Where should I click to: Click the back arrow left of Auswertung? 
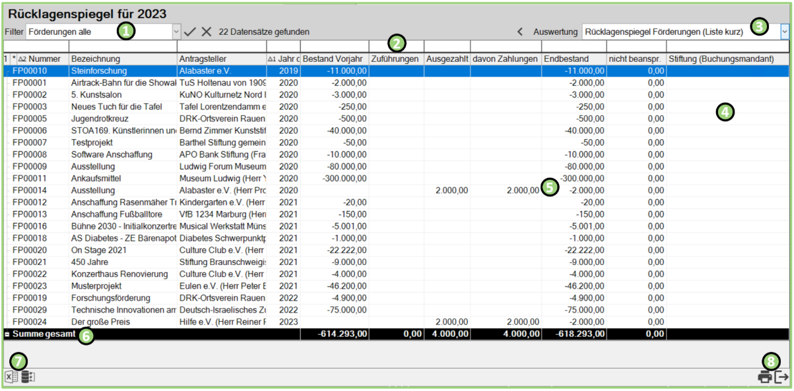[x=519, y=32]
